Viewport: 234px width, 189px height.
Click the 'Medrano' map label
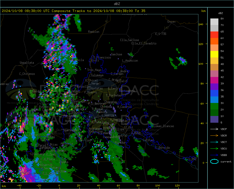pyautogui.click(x=94, y=129)
